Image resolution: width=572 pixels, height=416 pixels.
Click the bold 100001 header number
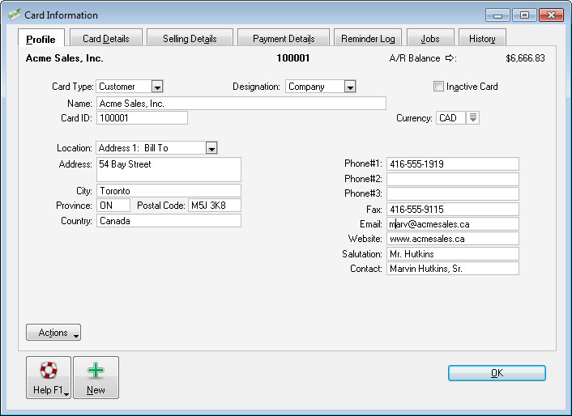pos(293,58)
